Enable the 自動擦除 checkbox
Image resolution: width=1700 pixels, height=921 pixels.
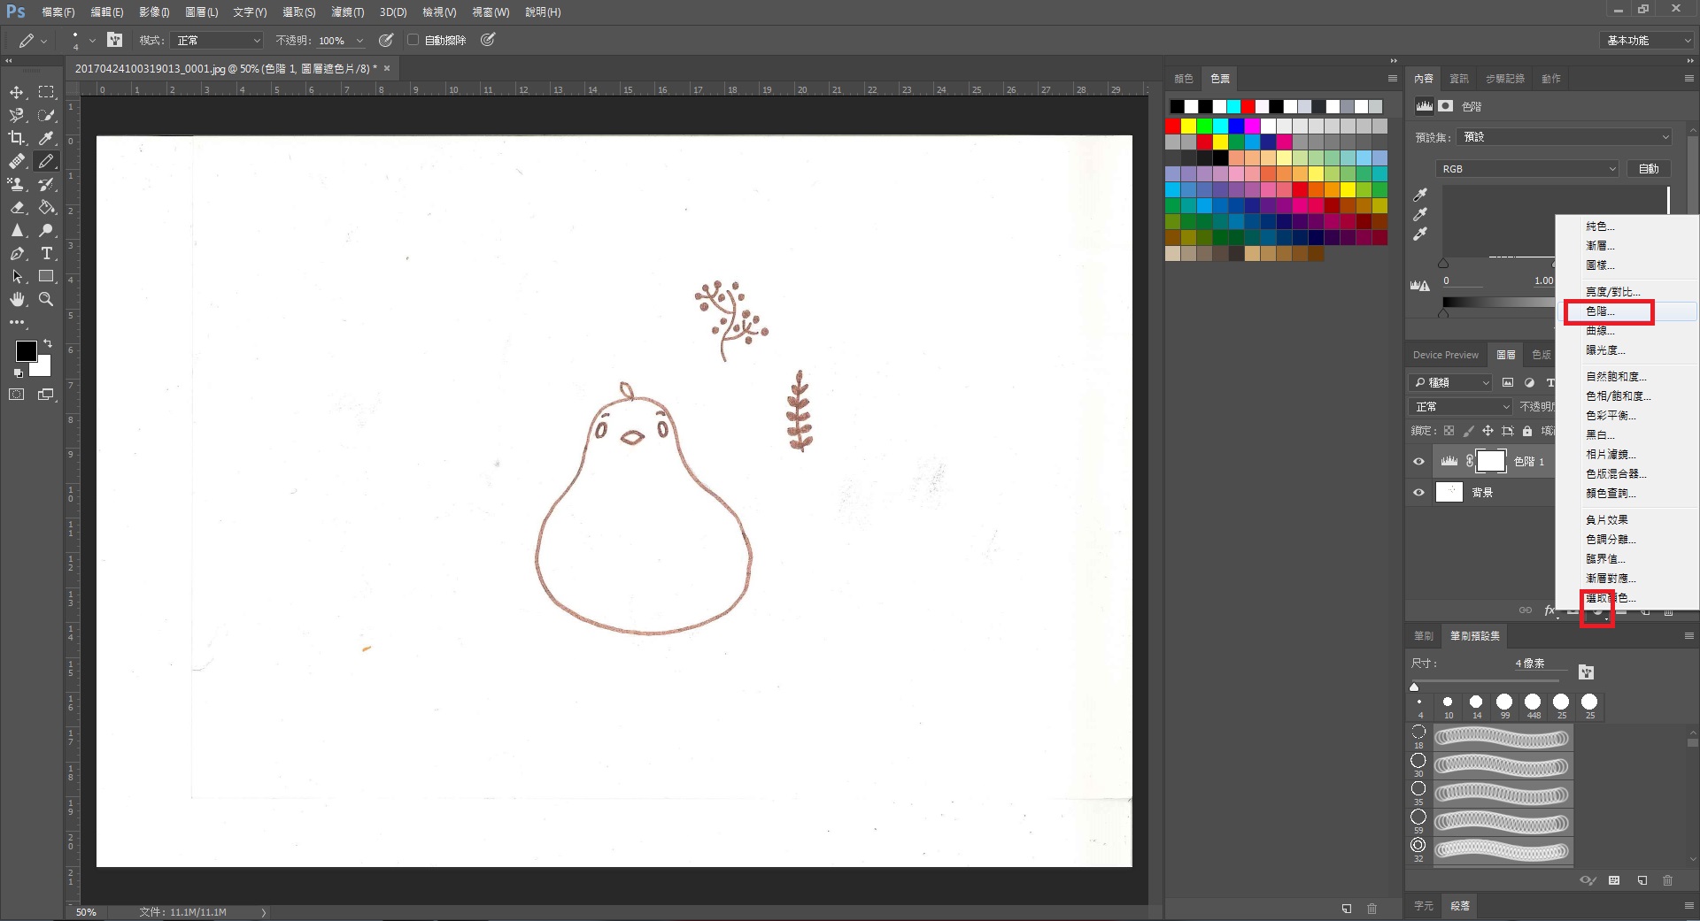tap(413, 40)
